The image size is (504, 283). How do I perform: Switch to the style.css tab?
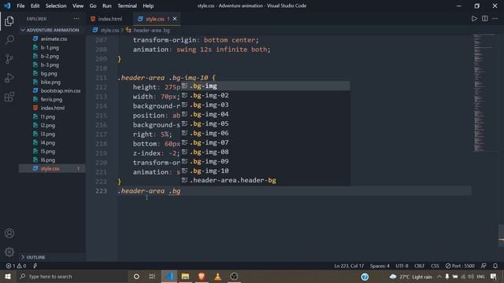(154, 19)
